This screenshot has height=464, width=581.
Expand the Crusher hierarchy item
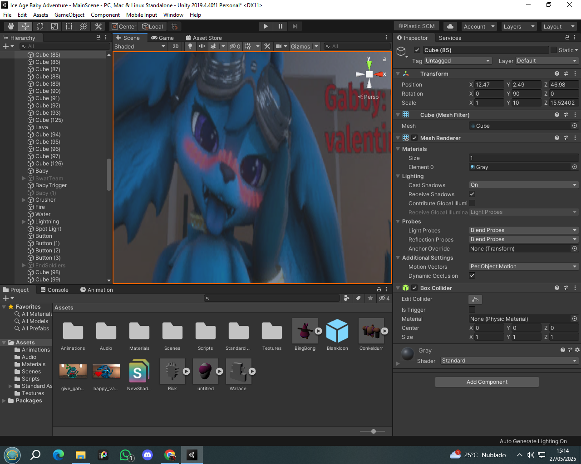coord(24,200)
